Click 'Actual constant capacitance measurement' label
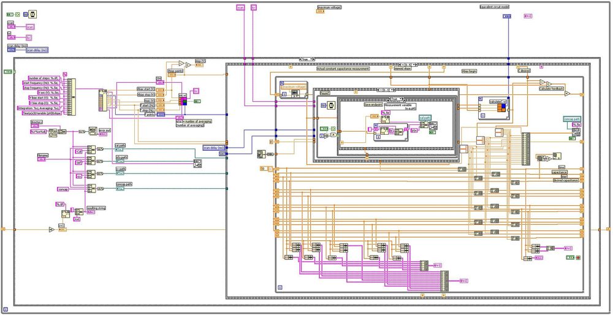Image resolution: width=613 pixels, height=315 pixels. (x=343, y=69)
